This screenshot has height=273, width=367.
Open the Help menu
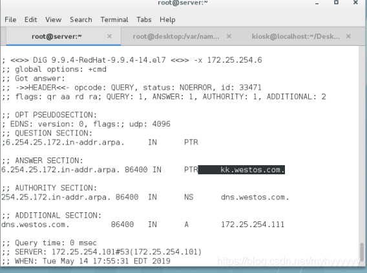(x=167, y=19)
